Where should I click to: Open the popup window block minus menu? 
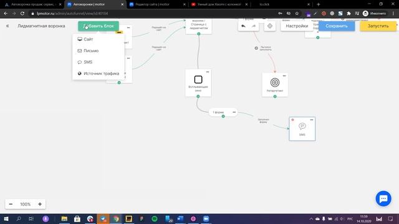[x=208, y=72]
